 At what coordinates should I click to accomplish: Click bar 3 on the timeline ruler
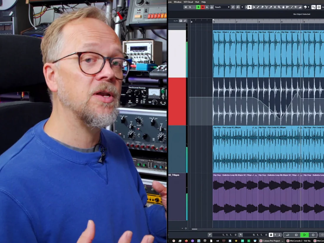pos(259,22)
